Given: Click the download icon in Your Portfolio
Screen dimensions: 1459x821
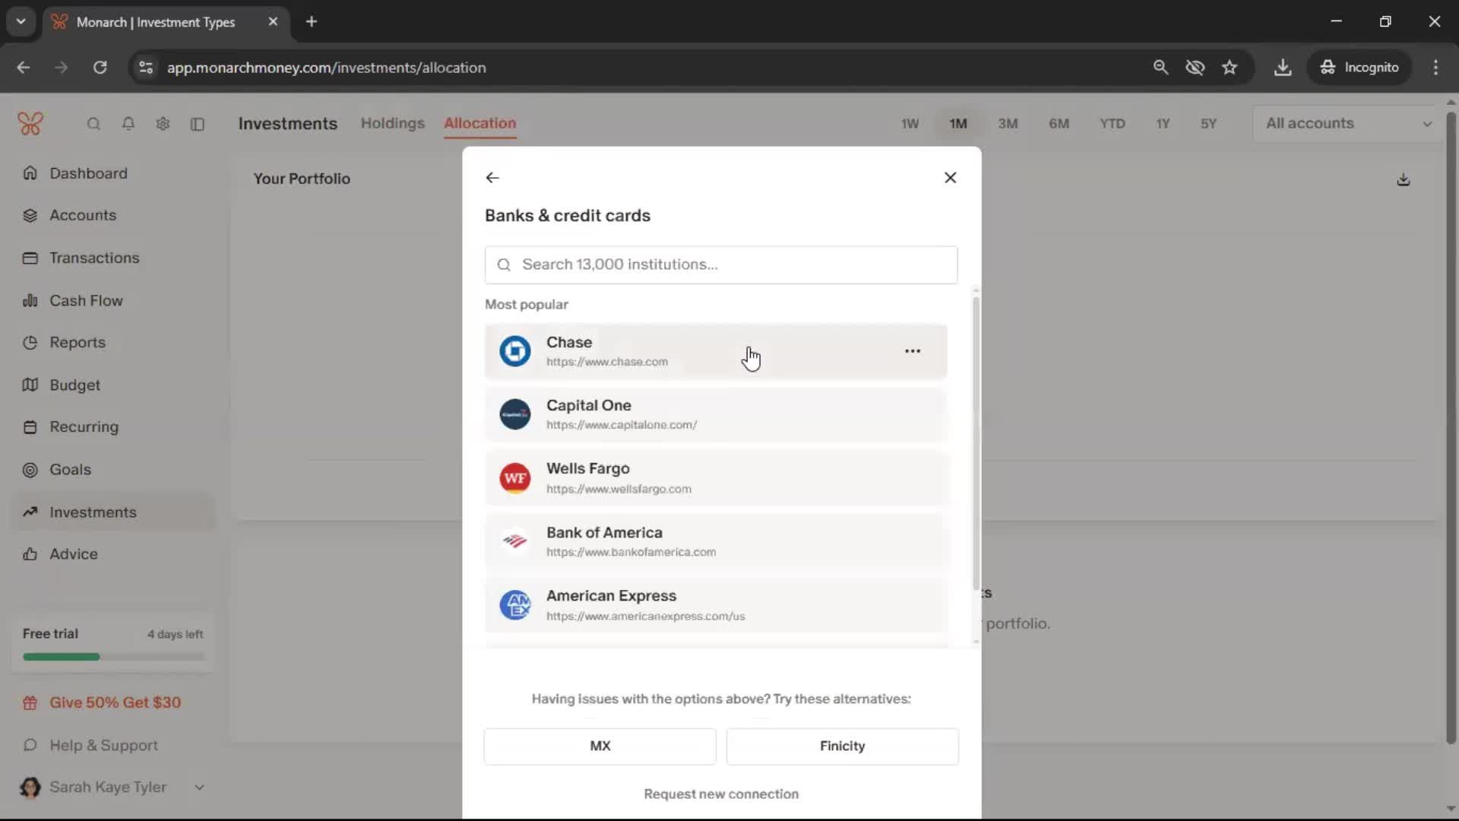Looking at the screenshot, I should click(x=1403, y=180).
